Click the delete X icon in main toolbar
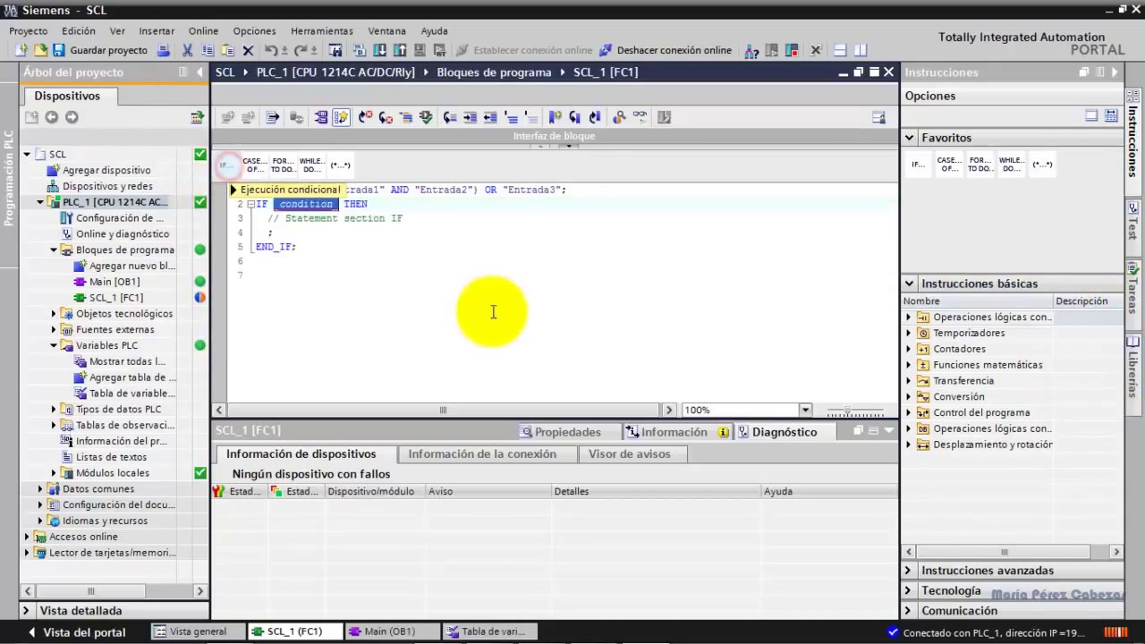The image size is (1145, 644). (249, 50)
